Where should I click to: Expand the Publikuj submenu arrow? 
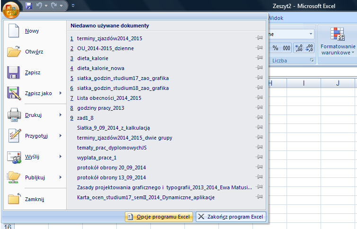pyautogui.click(x=61, y=177)
